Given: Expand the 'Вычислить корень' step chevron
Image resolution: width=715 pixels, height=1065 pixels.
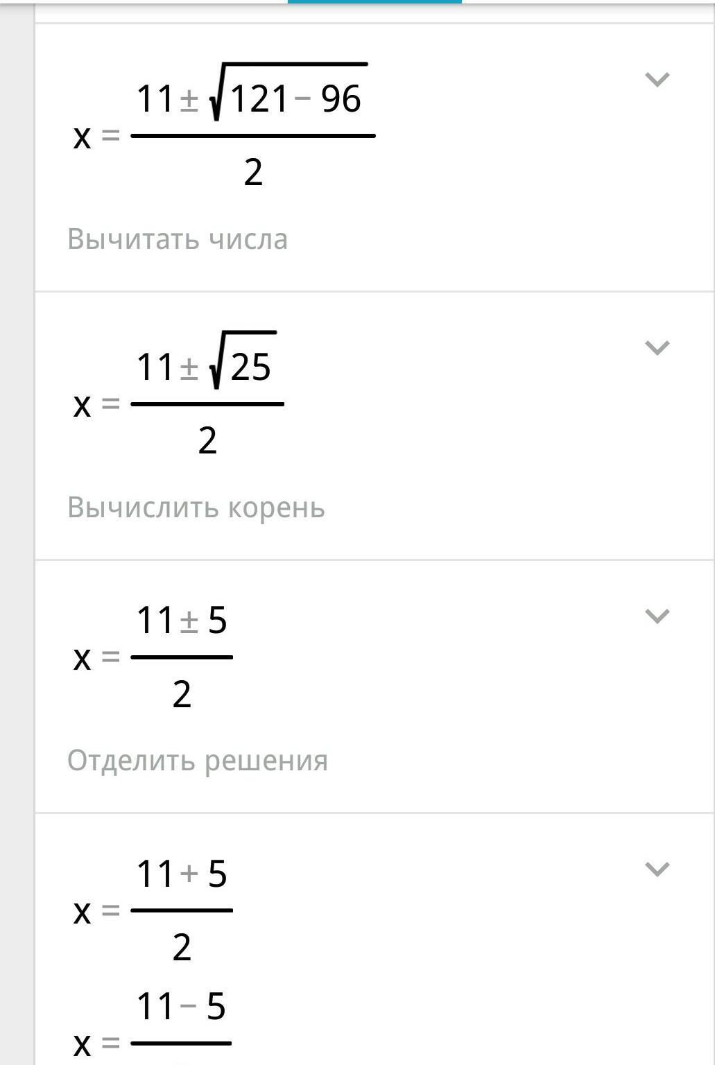Looking at the screenshot, I should pyautogui.click(x=657, y=347).
